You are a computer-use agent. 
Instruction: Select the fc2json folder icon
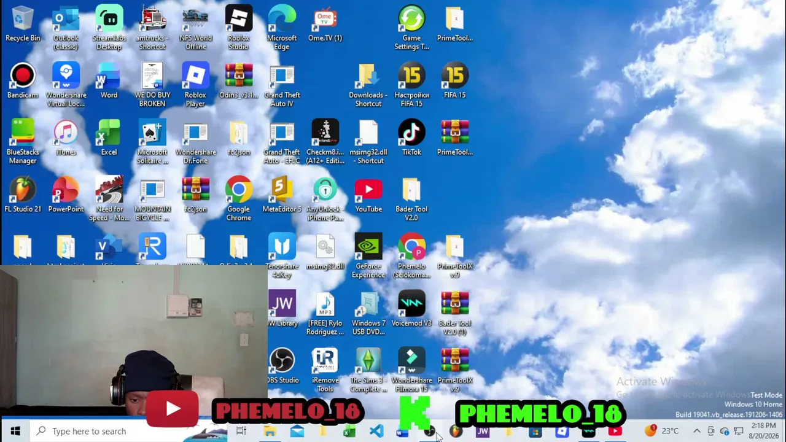pos(239,139)
